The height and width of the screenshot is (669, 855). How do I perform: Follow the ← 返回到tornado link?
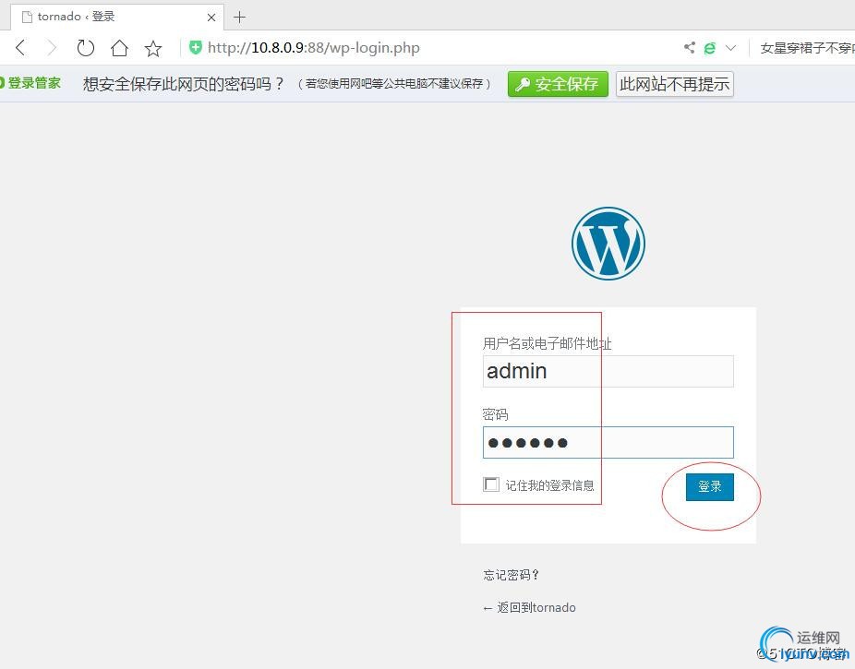tap(529, 607)
